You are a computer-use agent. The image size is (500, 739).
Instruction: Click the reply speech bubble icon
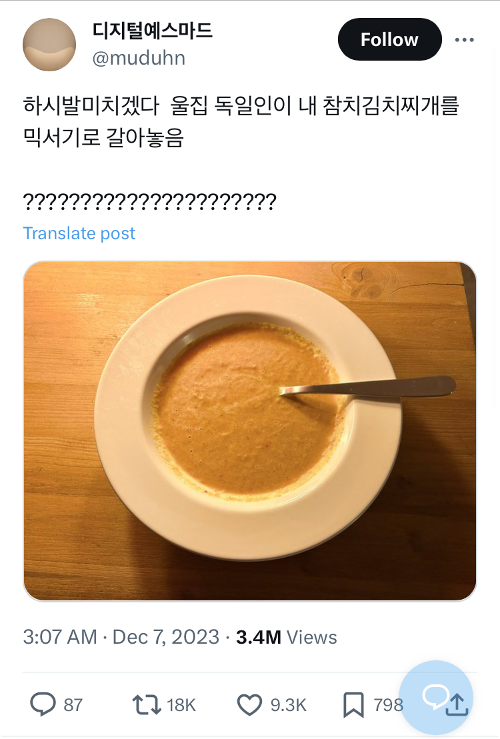(43, 704)
